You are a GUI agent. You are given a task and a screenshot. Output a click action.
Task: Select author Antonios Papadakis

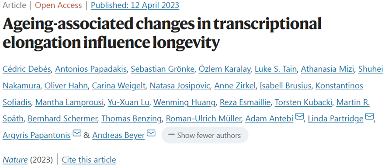point(90,70)
